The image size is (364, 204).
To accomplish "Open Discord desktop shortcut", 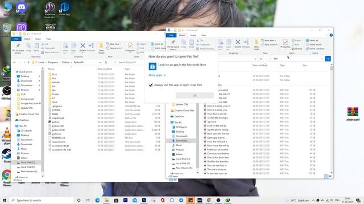I will coord(22,9).
